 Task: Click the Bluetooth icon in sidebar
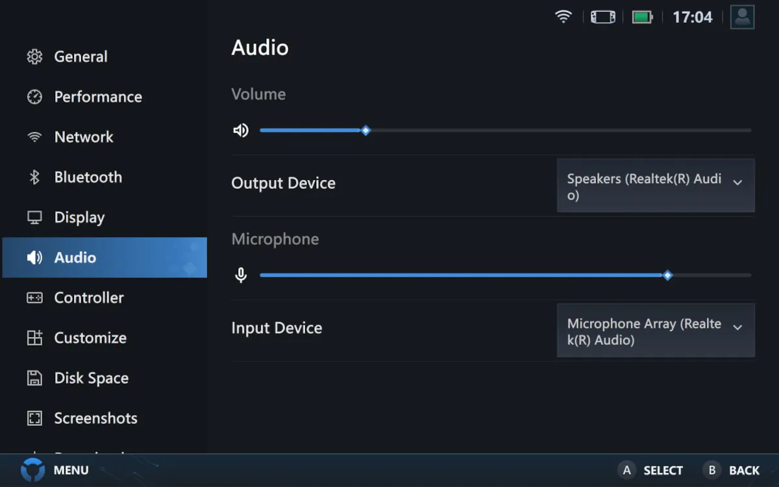[x=34, y=177]
